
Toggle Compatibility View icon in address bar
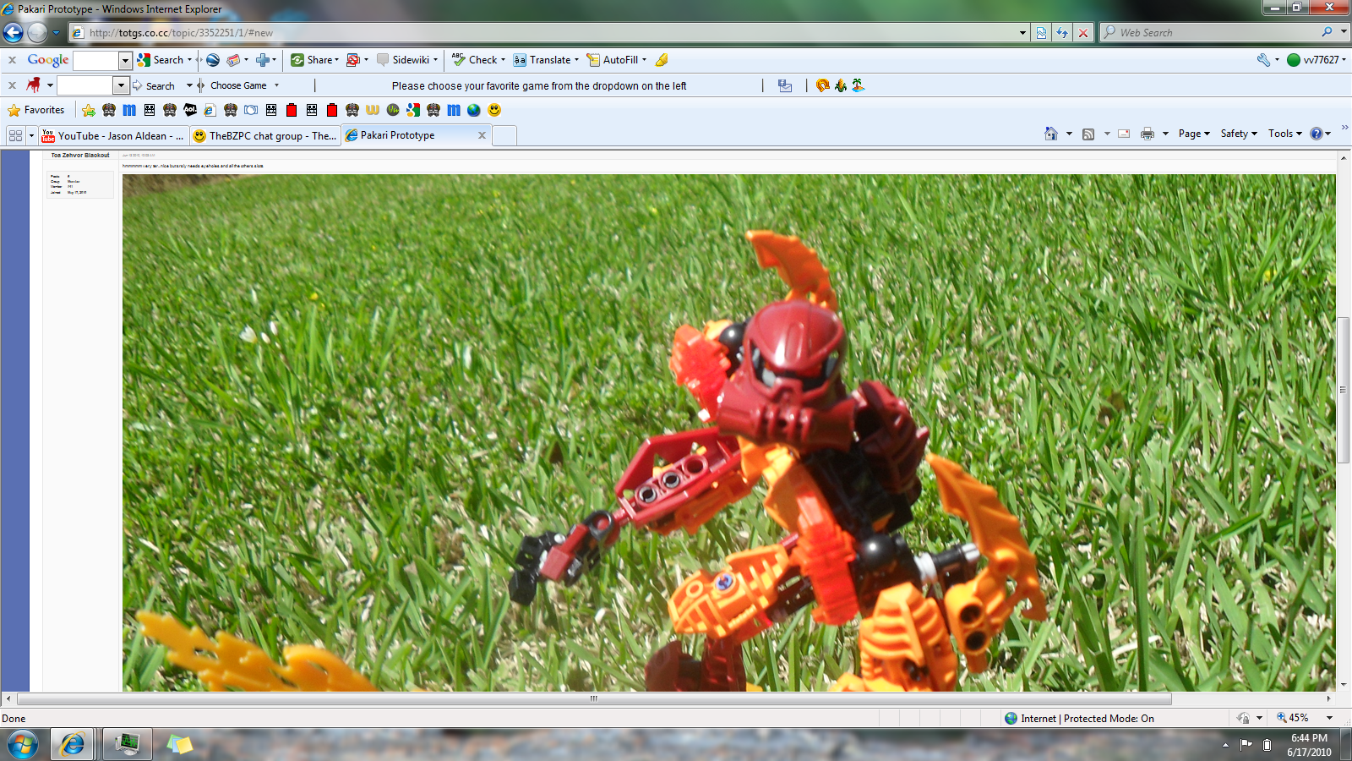click(x=1041, y=33)
